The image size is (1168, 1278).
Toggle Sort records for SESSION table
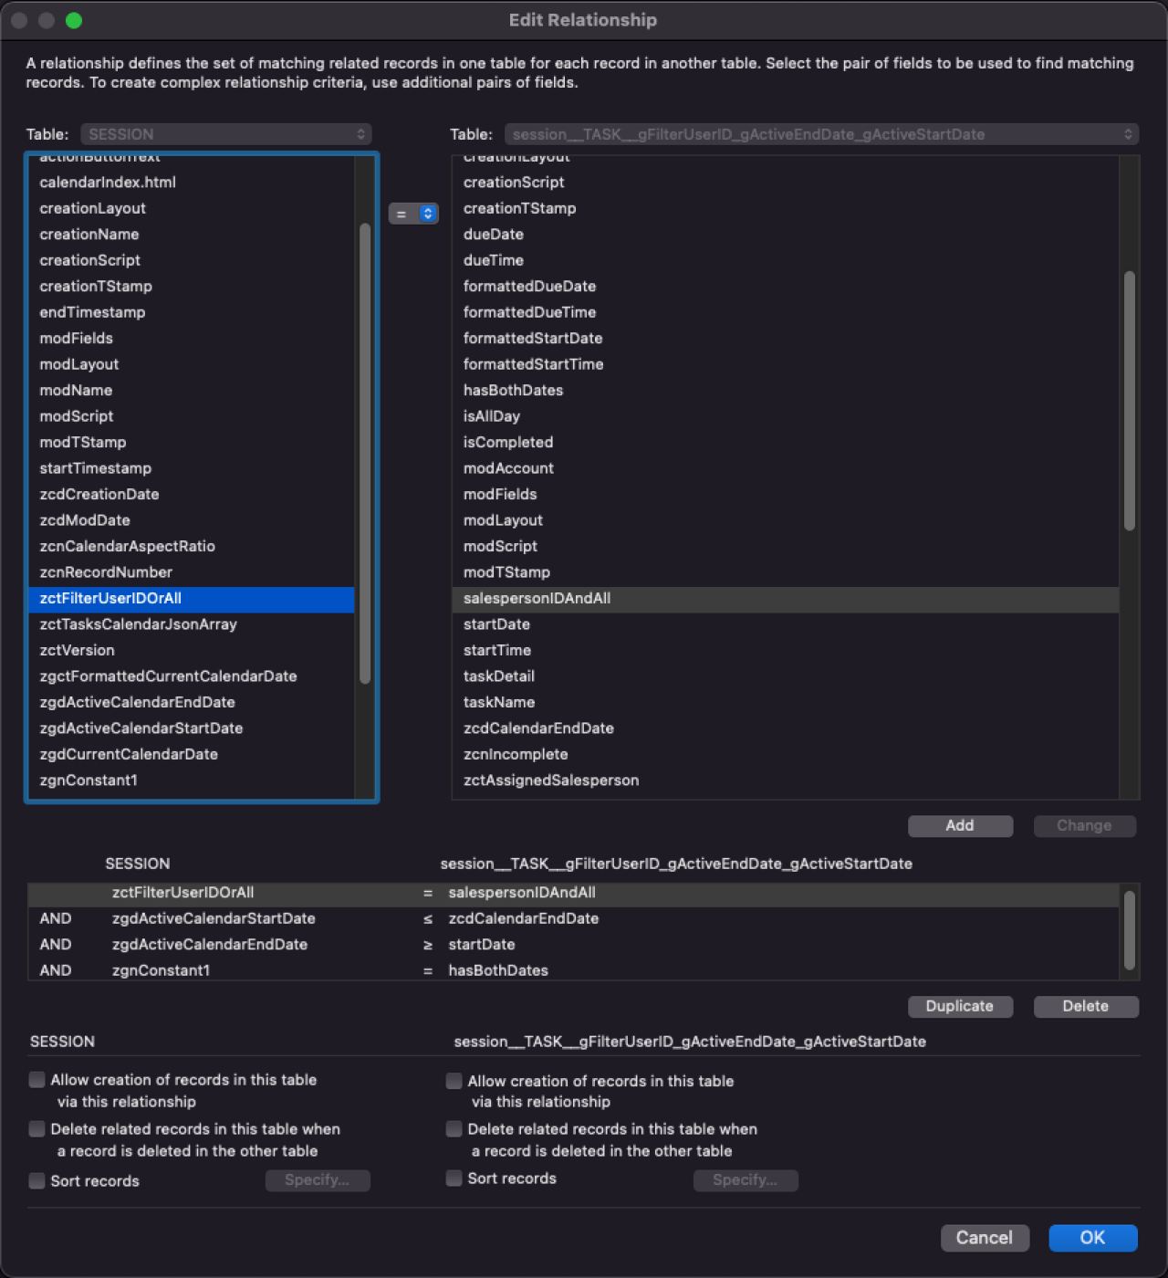pos(36,1181)
